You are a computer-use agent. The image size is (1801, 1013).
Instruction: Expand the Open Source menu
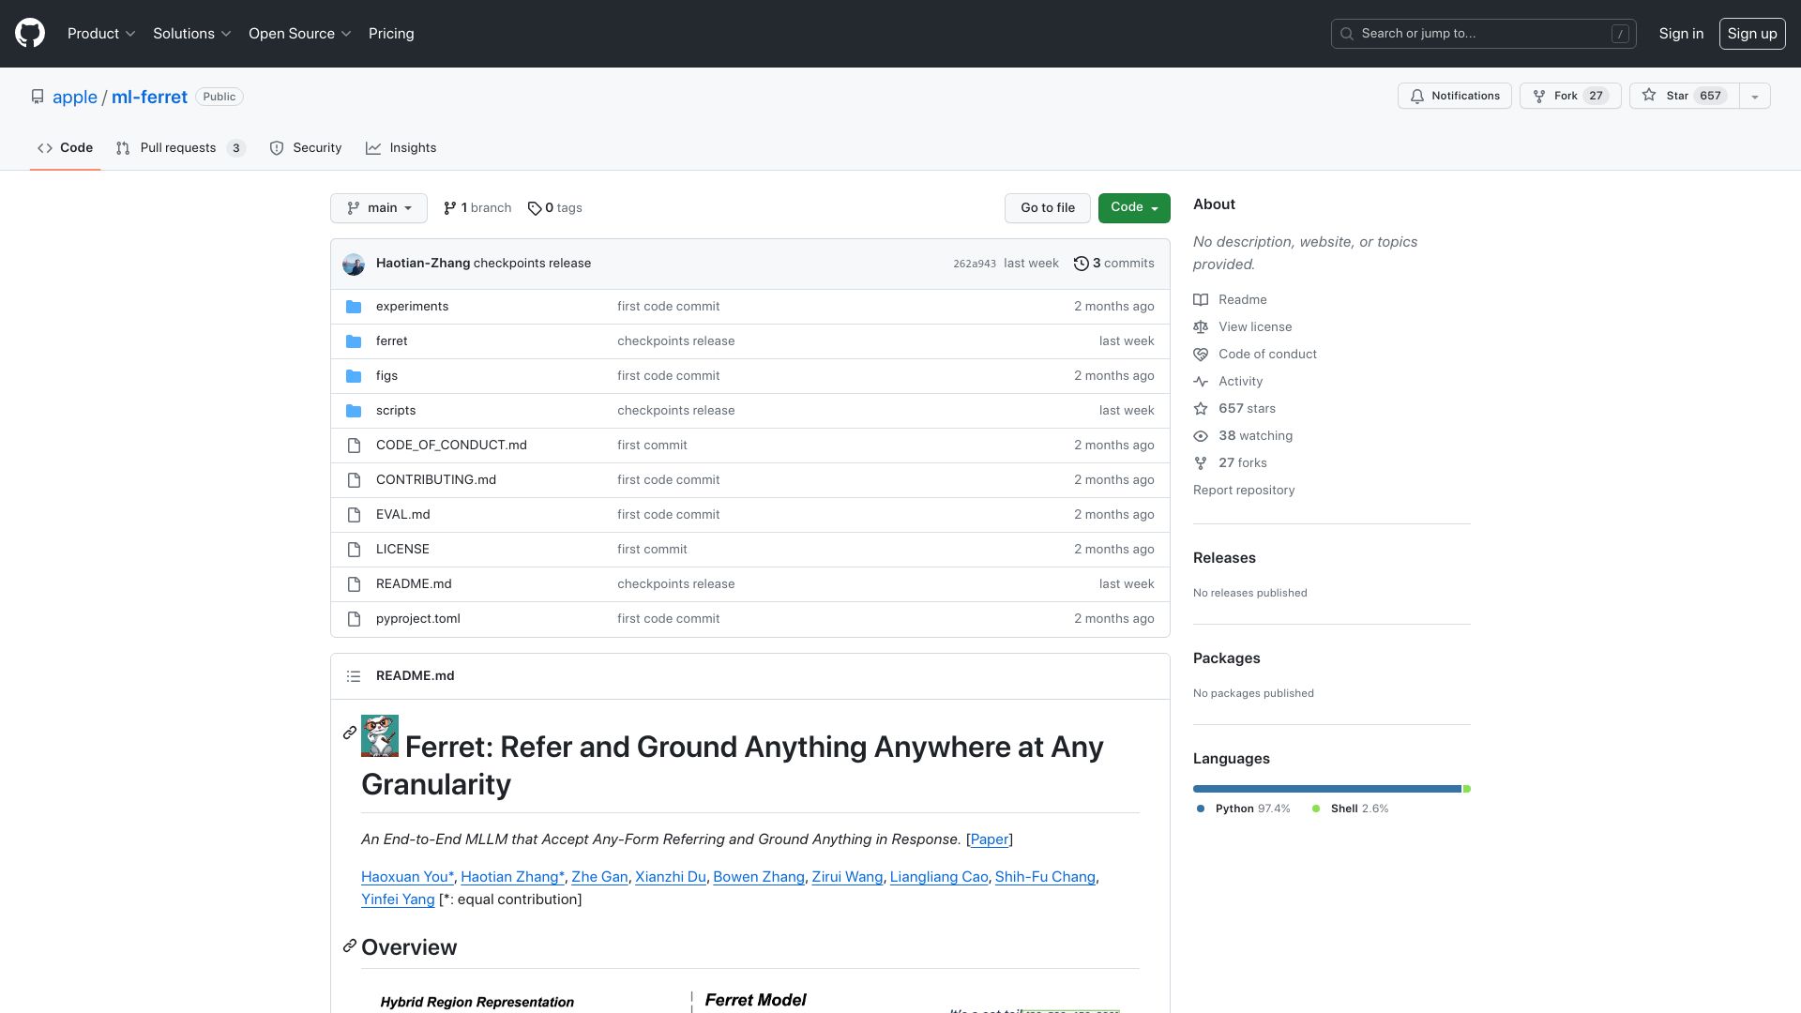coord(300,34)
